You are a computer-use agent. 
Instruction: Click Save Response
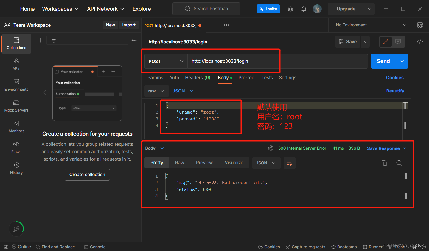pos(383,148)
